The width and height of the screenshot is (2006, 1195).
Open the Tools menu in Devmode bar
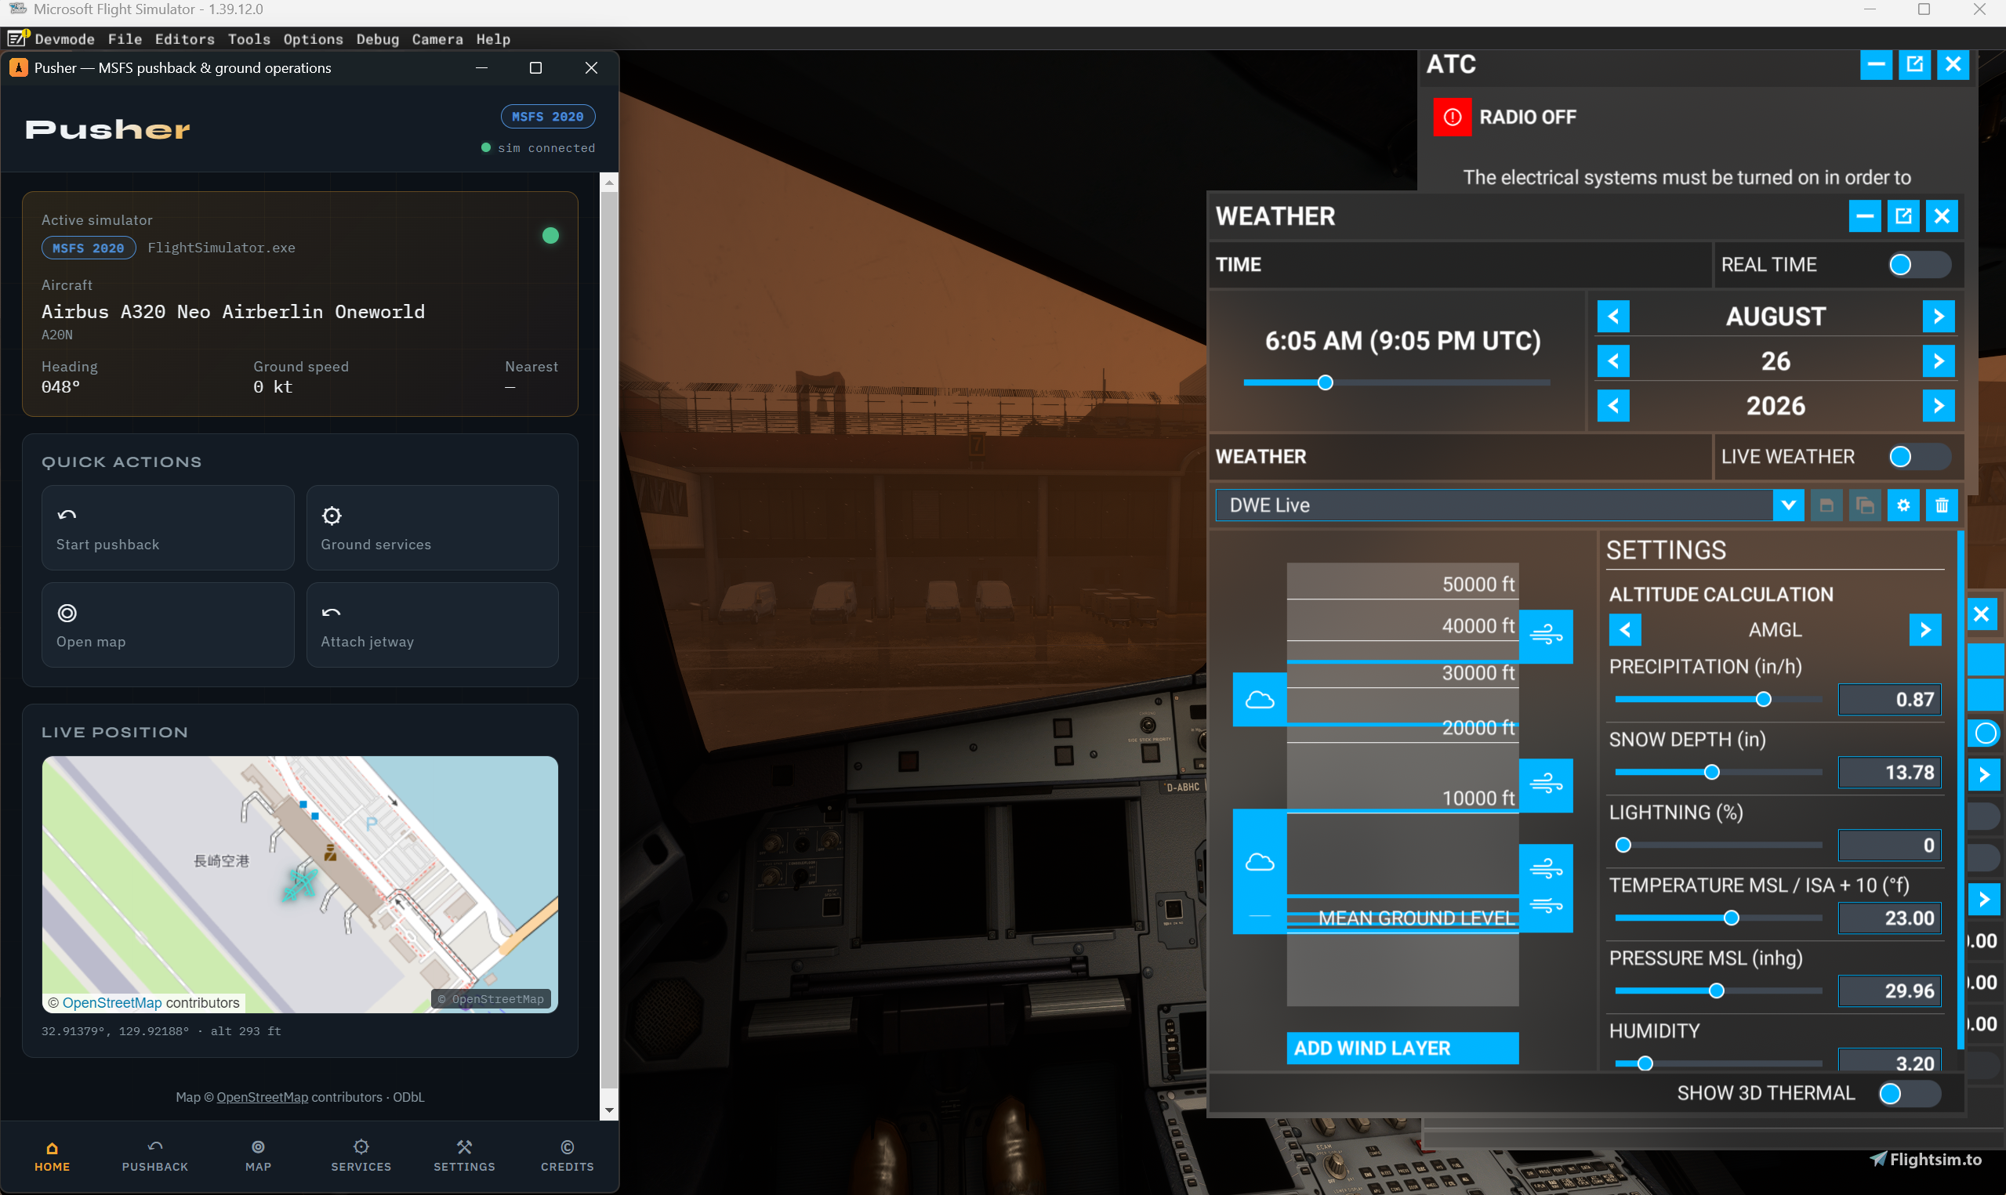click(x=248, y=38)
